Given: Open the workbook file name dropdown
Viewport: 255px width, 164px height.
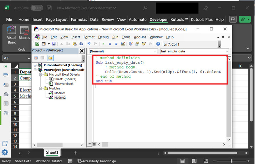Looking at the screenshot, I should pyautogui.click(x=114, y=8).
